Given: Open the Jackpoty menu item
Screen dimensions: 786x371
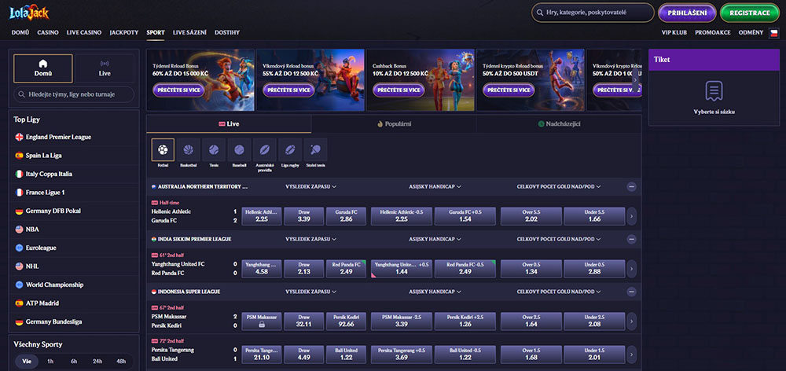Looking at the screenshot, I should pyautogui.click(x=124, y=32).
